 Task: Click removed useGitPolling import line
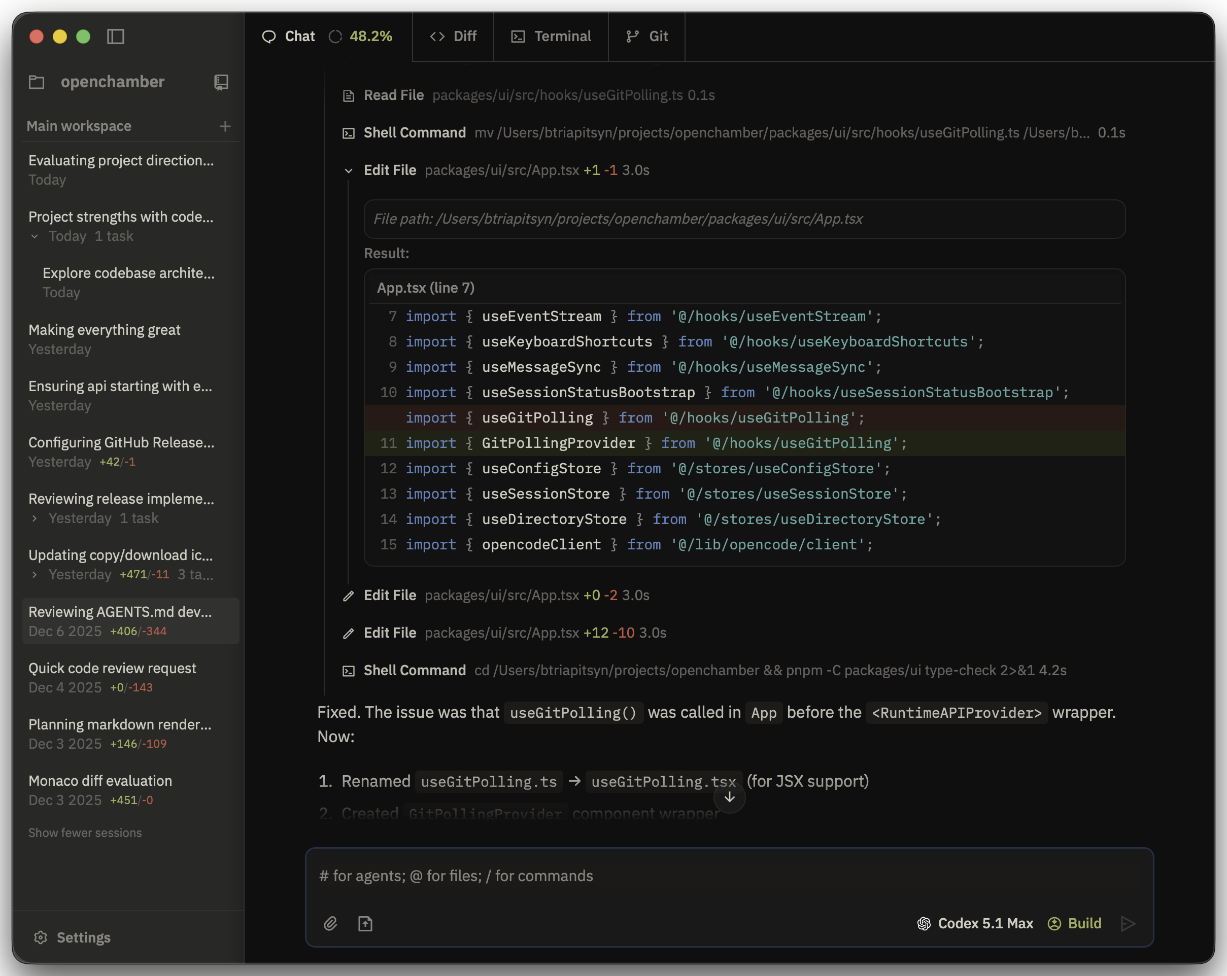(744, 418)
